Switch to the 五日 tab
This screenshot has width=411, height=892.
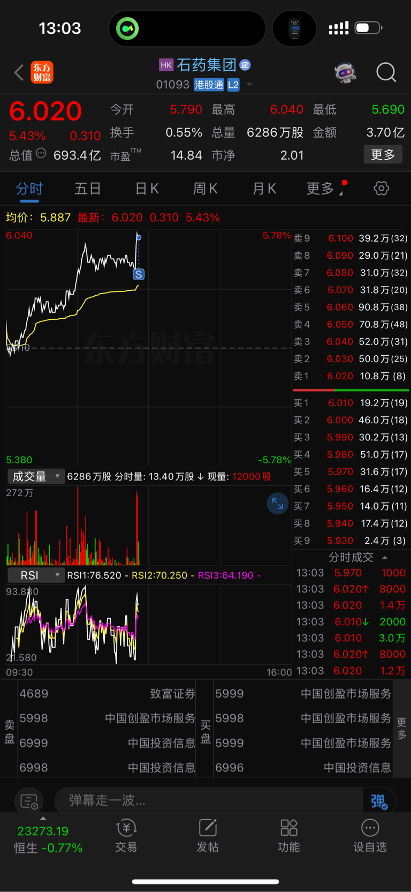click(x=88, y=189)
